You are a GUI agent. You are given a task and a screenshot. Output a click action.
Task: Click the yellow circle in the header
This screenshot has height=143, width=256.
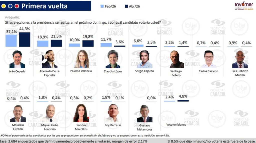click(x=4, y=6)
